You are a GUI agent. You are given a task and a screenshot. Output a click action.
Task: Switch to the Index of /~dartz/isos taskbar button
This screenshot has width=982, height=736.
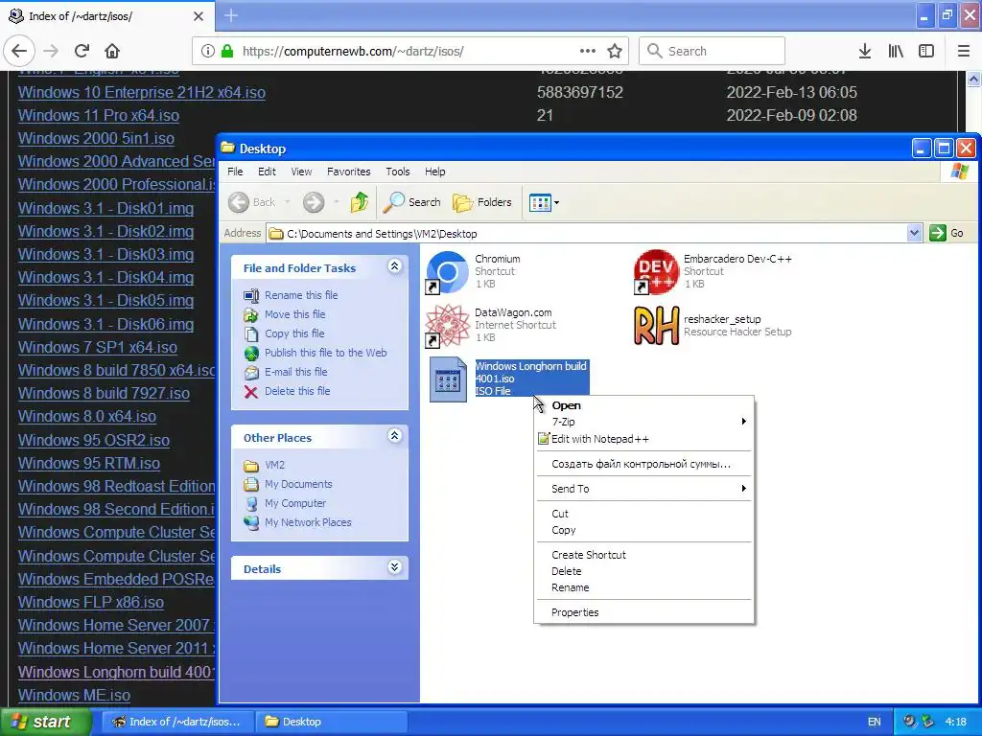(176, 722)
